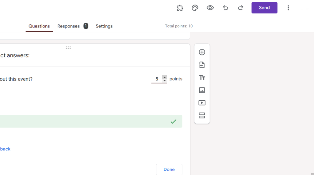Viewport: 314px width, 175px height.
Task: Preview the form with eye icon
Action: (210, 8)
